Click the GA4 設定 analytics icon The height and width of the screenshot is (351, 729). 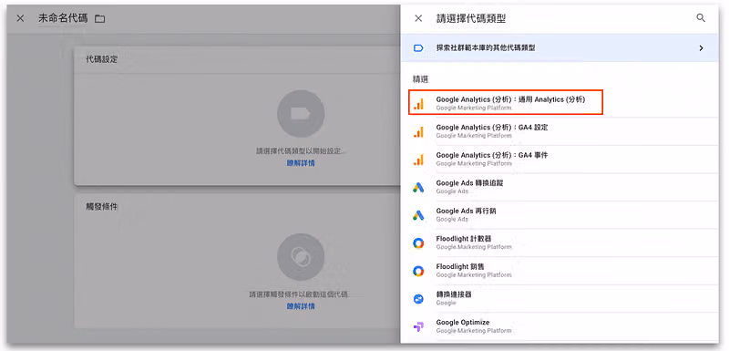click(x=418, y=131)
